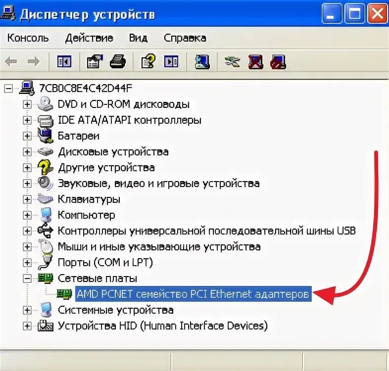Click the keyboard category icon

46,199
